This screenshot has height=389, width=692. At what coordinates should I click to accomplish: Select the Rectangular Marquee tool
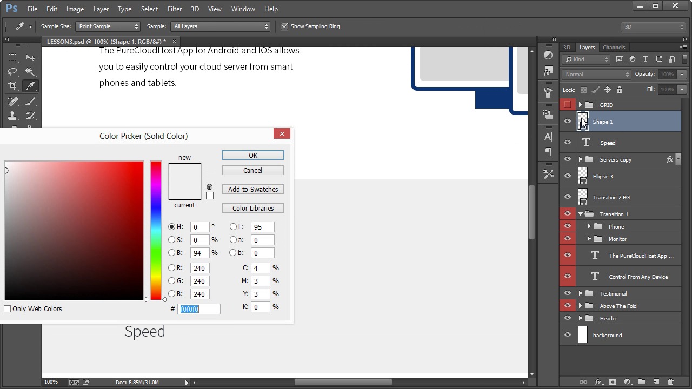(x=13, y=58)
